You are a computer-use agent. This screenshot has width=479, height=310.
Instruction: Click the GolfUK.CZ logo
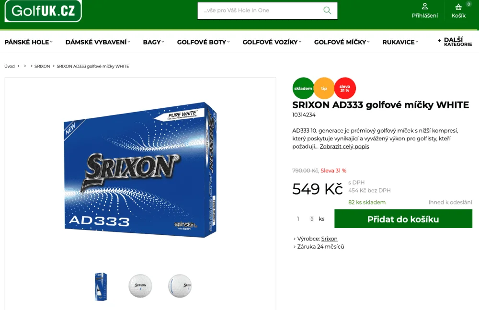pyautogui.click(x=43, y=11)
